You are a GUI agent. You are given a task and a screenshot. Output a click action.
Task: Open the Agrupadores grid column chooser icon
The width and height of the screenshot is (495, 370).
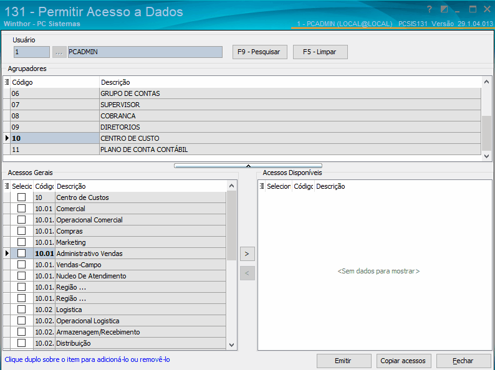coord(7,82)
